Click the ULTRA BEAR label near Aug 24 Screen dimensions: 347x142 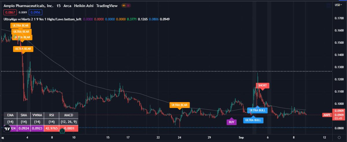180,105
